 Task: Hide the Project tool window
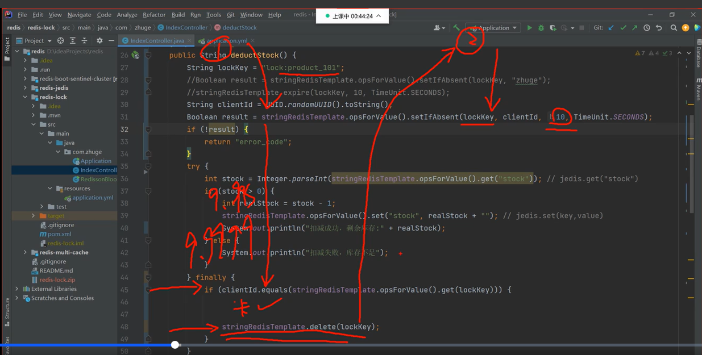click(x=111, y=41)
